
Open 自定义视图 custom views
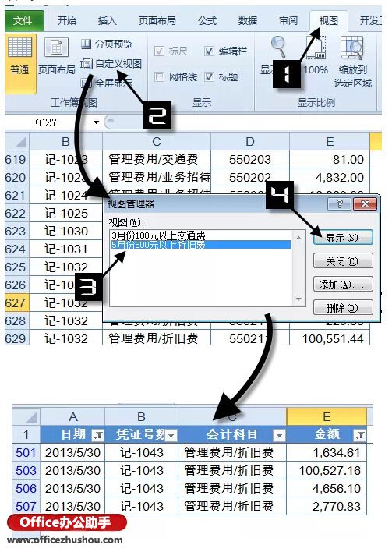click(x=111, y=64)
